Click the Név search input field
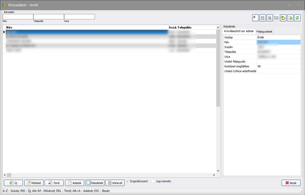 tap(17, 17)
